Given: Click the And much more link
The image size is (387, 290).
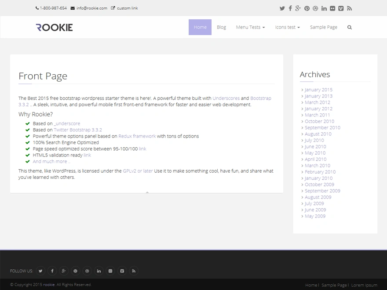Looking at the screenshot, I should click(x=51, y=162).
